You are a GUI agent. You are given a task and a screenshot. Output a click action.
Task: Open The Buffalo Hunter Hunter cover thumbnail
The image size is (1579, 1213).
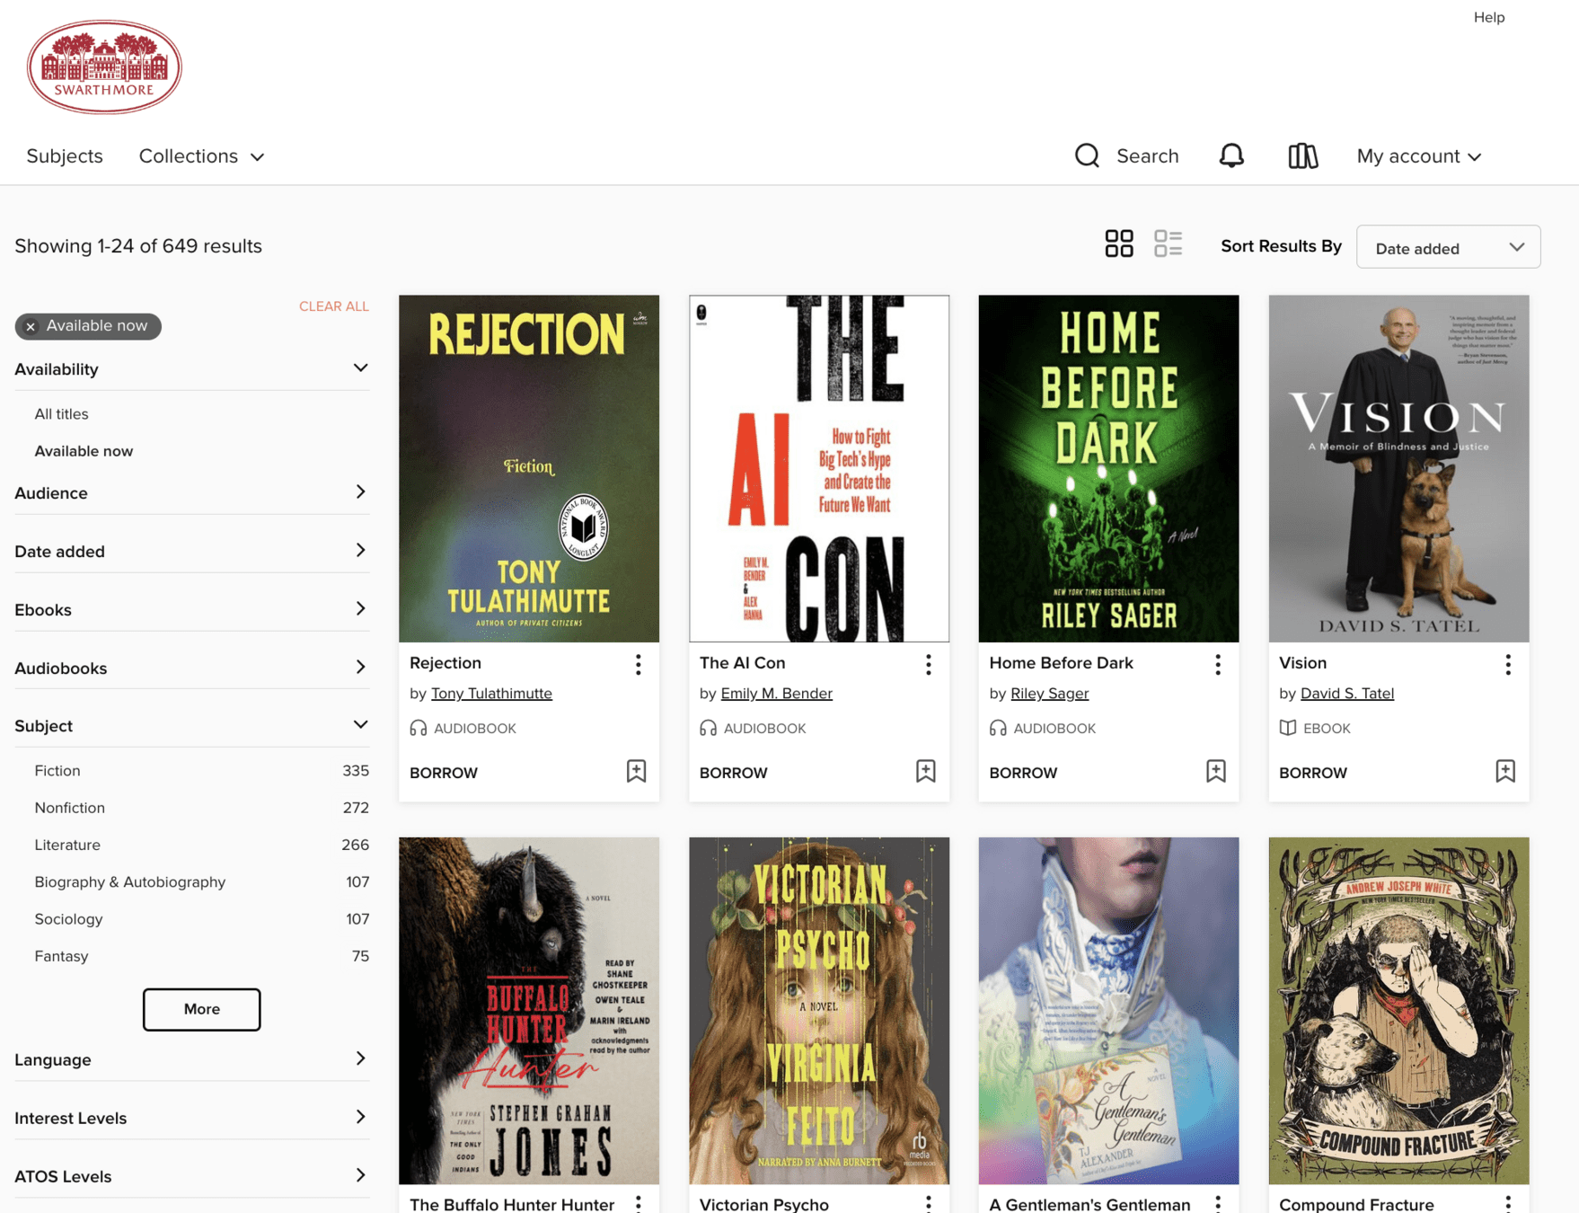click(x=529, y=1011)
